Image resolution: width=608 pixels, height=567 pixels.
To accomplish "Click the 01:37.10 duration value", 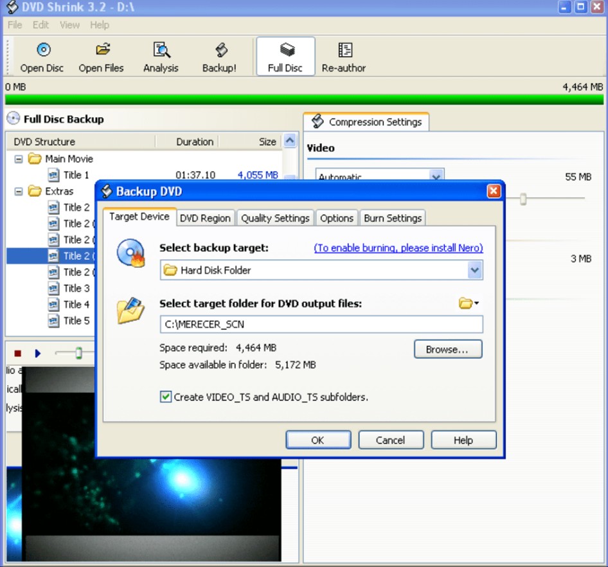I will click(x=195, y=175).
